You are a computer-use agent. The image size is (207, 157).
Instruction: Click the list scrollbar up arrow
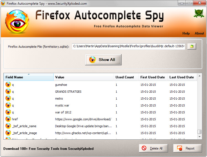[x=200, y=76]
